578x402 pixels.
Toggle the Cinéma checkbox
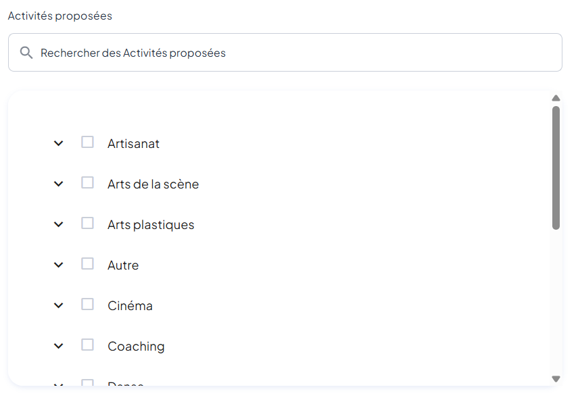[87, 304]
